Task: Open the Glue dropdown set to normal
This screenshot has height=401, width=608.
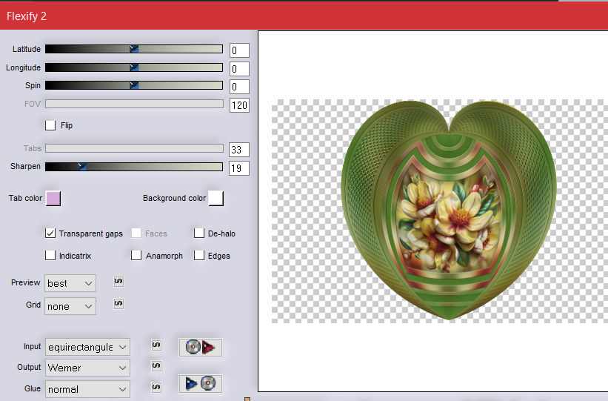Action: point(87,389)
